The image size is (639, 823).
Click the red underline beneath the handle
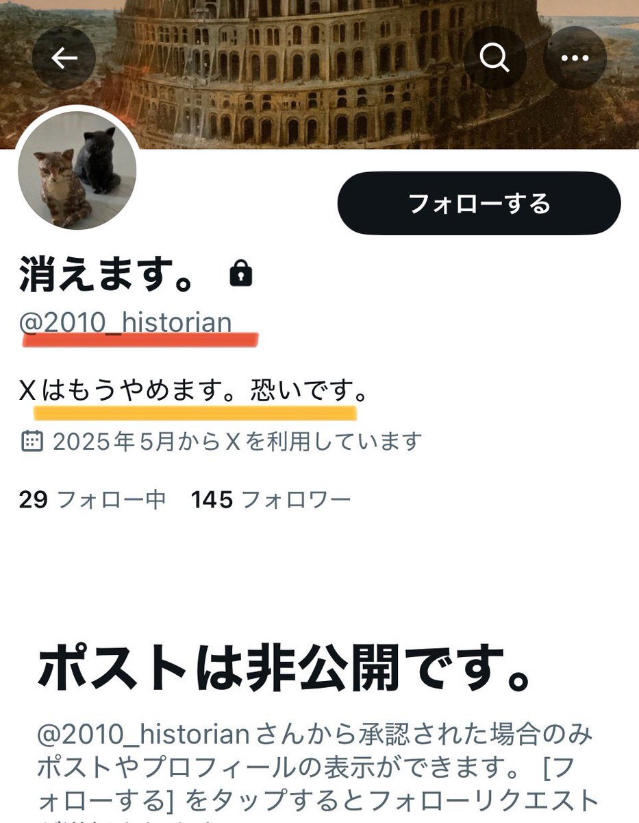(140, 339)
